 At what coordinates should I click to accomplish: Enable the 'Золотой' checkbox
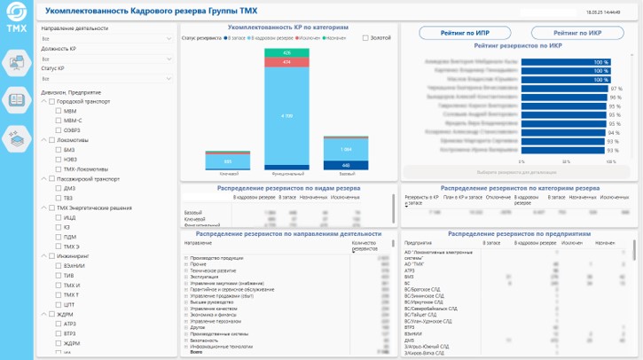coord(365,38)
